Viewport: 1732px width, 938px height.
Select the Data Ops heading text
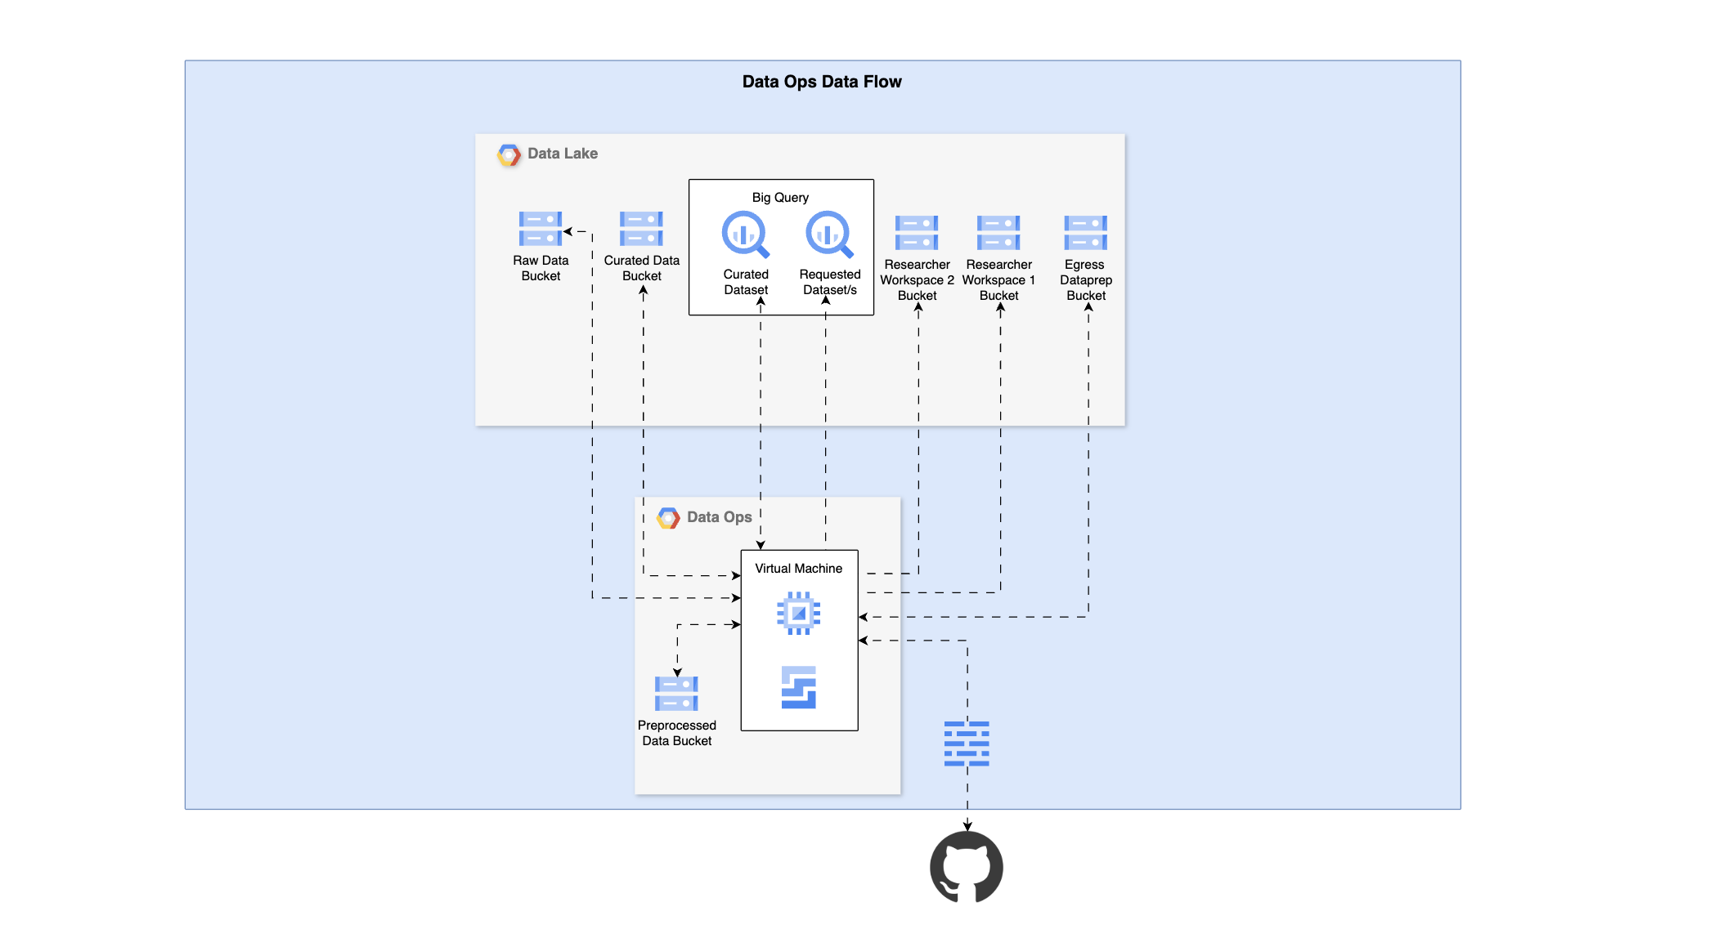pyautogui.click(x=719, y=517)
